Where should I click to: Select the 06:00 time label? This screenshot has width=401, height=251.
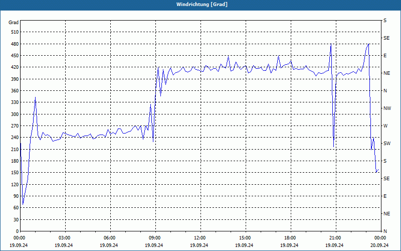pyautogui.click(x=109, y=238)
